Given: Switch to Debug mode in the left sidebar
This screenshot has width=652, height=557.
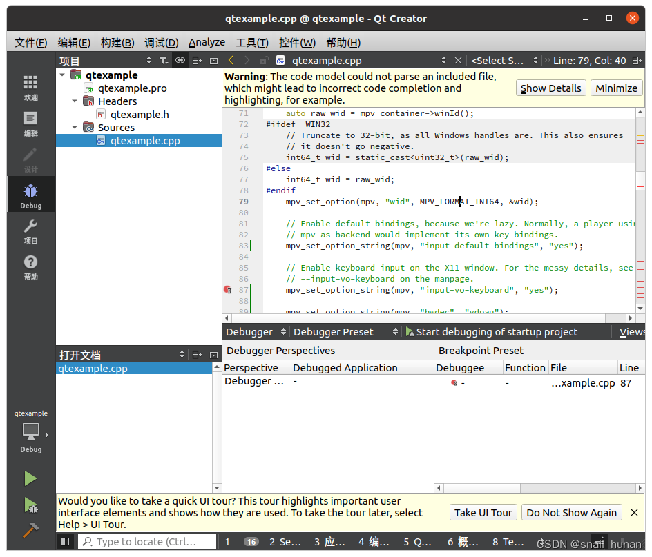Looking at the screenshot, I should 30,194.
